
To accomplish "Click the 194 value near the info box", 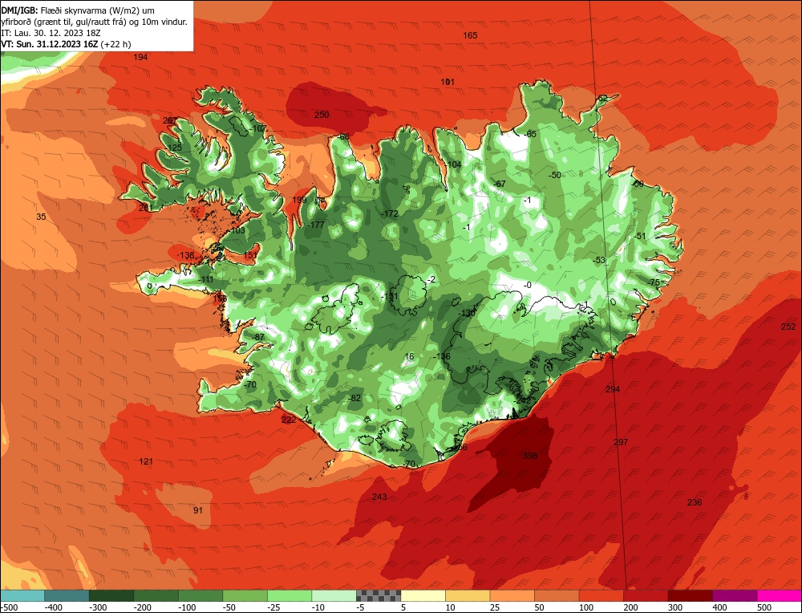I will click(x=140, y=57).
